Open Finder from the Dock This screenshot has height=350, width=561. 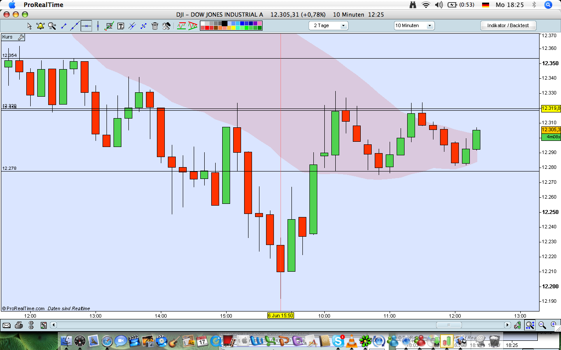point(67,341)
